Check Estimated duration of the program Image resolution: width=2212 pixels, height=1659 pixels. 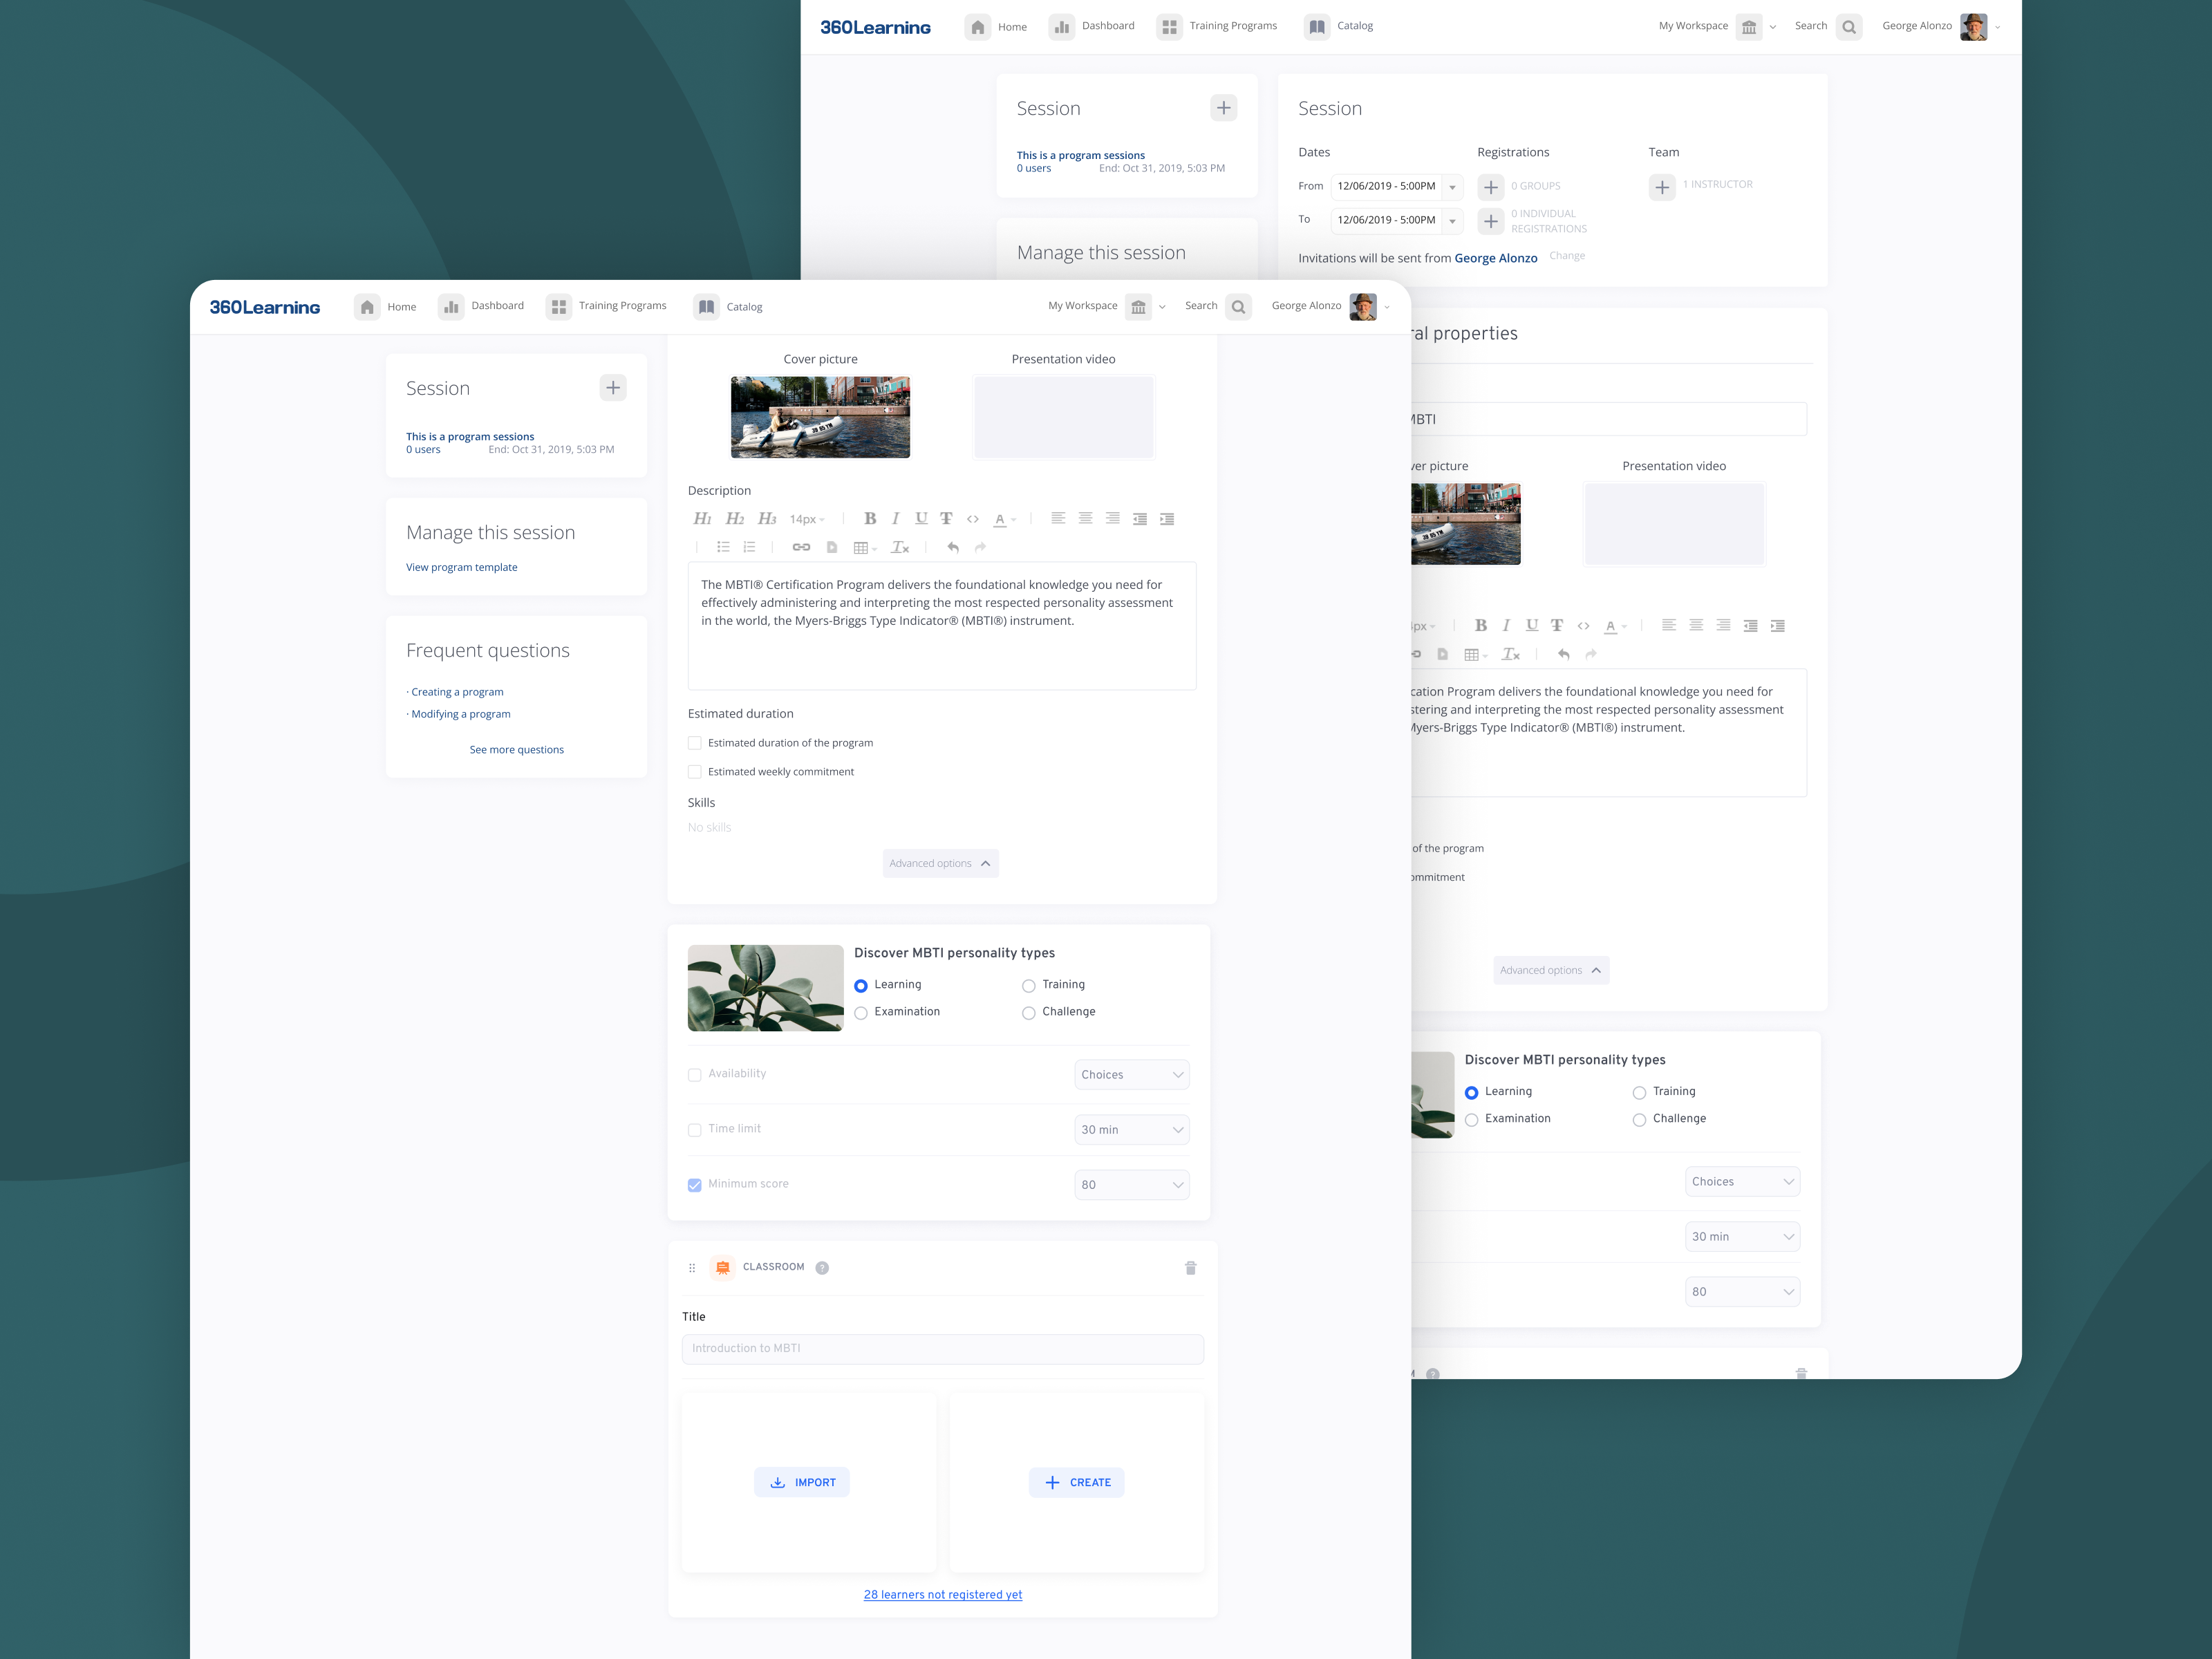(x=695, y=743)
